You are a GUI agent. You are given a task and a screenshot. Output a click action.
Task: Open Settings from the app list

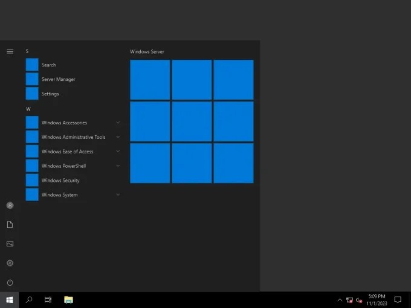pos(73,94)
